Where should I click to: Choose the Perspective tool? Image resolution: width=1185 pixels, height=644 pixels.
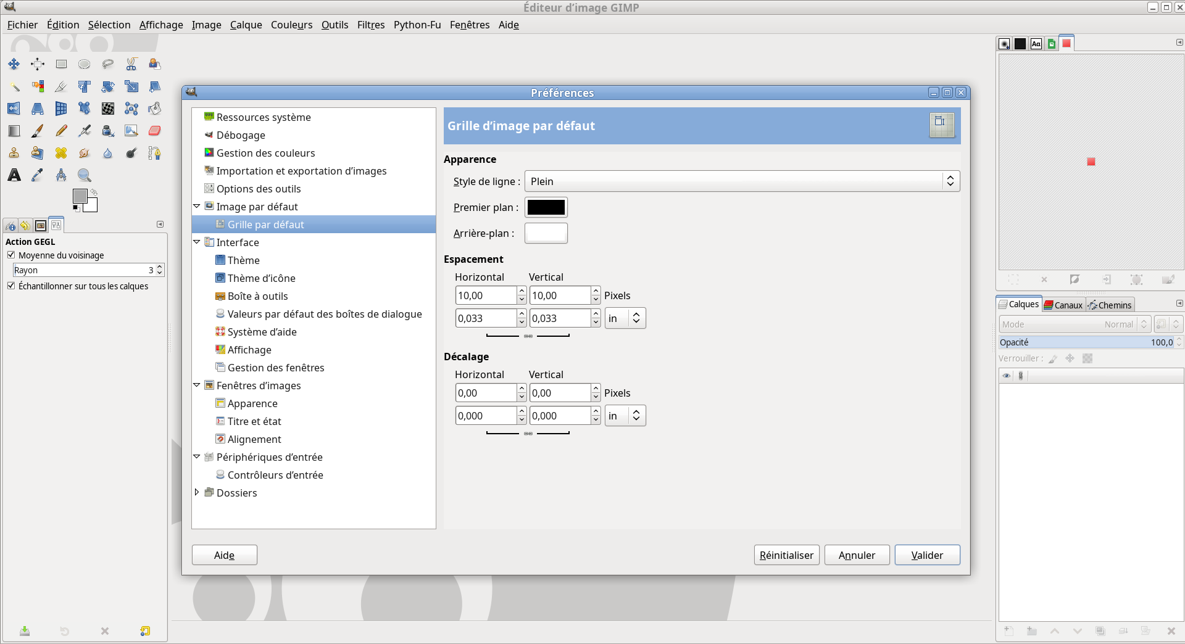coord(37,109)
